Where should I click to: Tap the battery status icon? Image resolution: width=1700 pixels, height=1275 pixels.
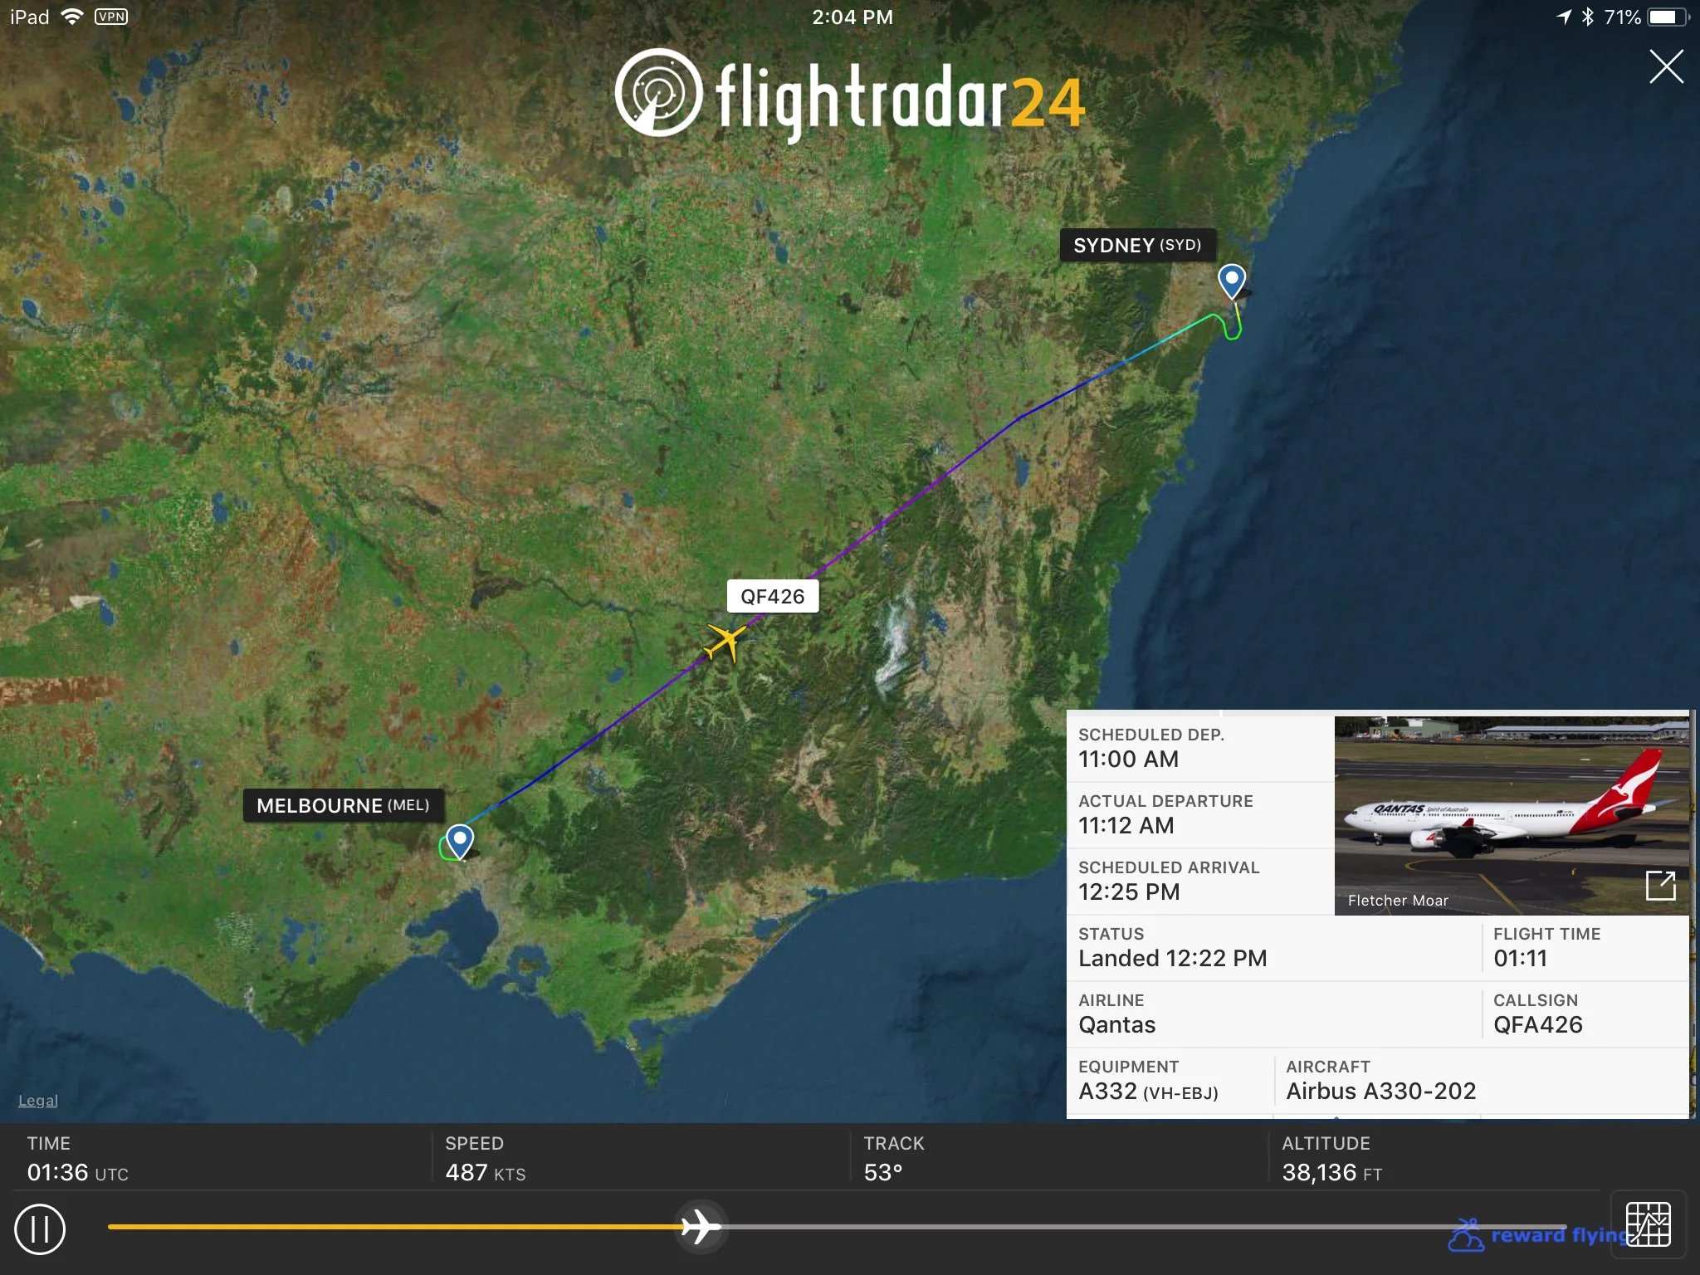click(x=1668, y=17)
